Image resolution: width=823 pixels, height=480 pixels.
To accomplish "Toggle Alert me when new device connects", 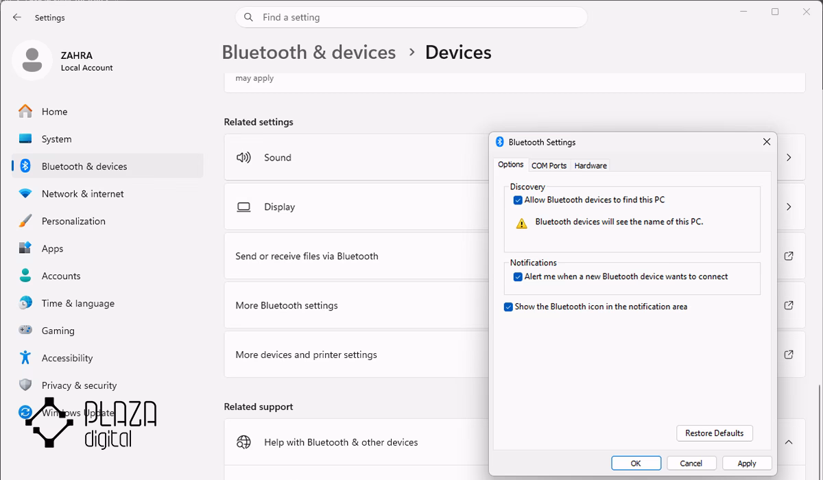I will coord(518,277).
